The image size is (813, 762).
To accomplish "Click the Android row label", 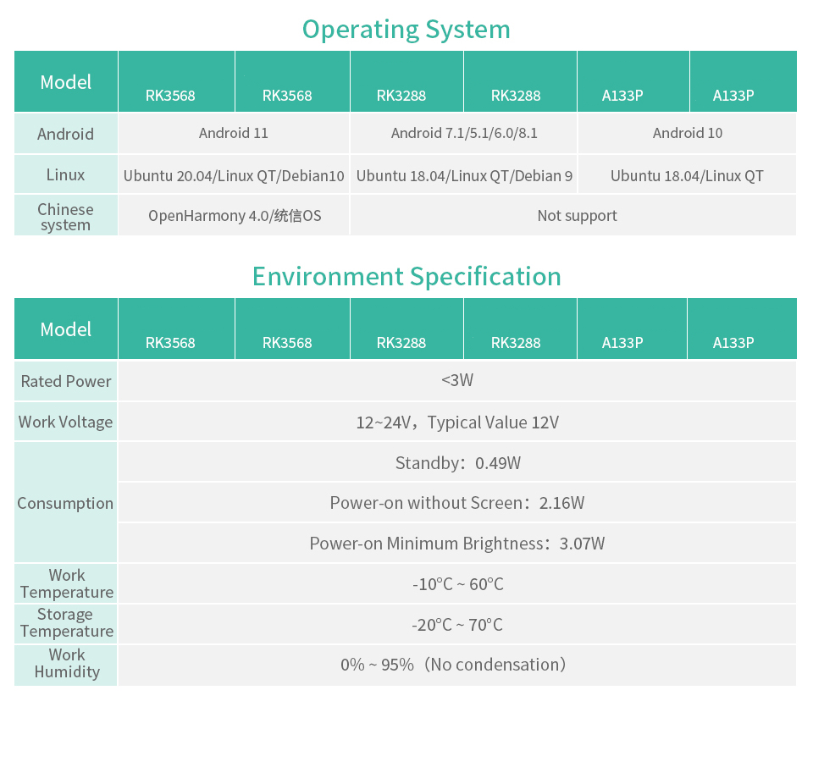I will pos(65,133).
